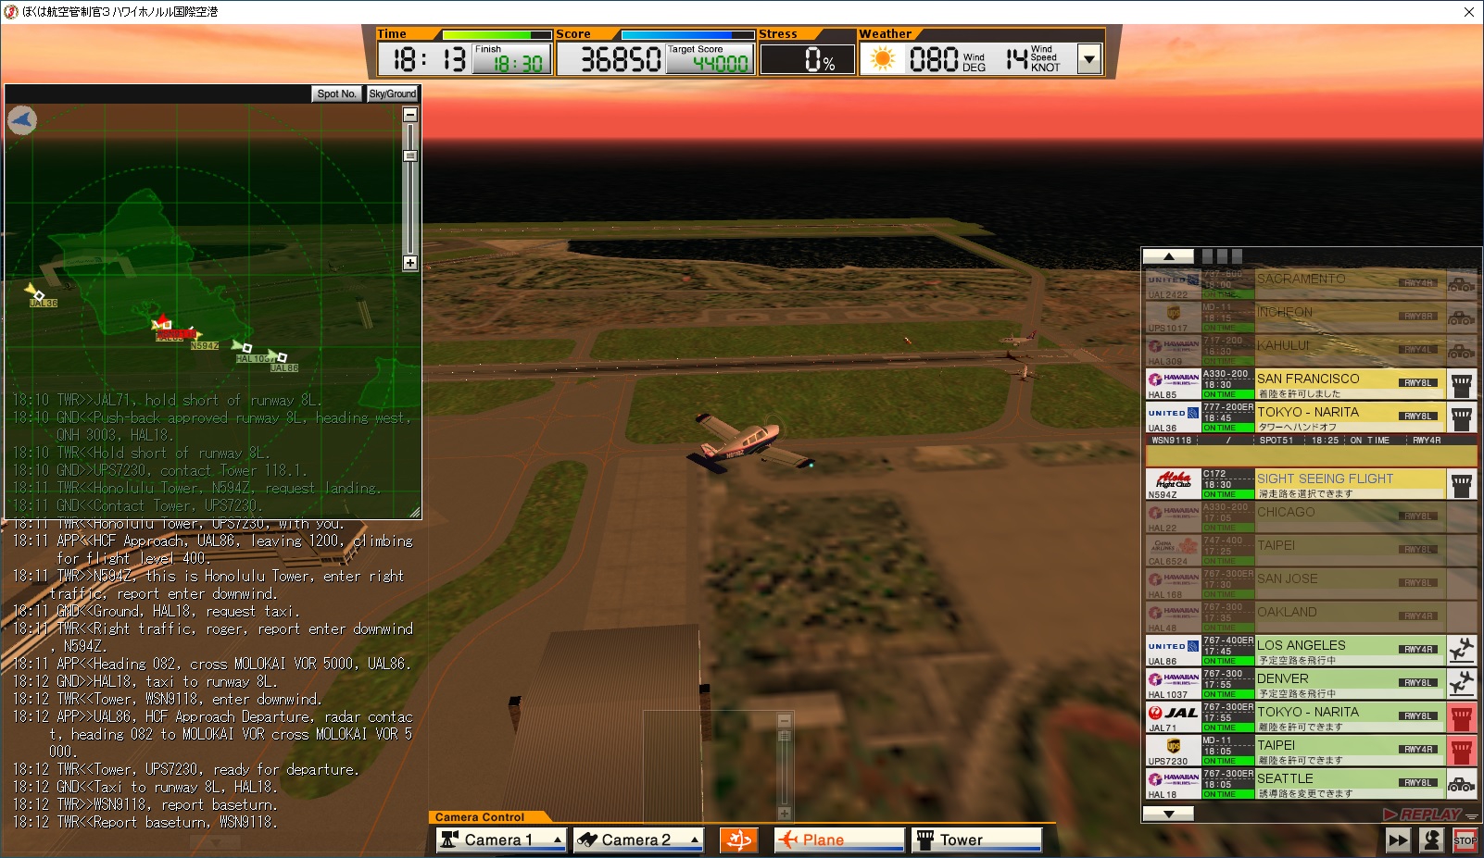Screen dimensions: 1484x858
Task: Click the dimmed vehicle icon on HAL309 strip
Action: (x=1462, y=351)
